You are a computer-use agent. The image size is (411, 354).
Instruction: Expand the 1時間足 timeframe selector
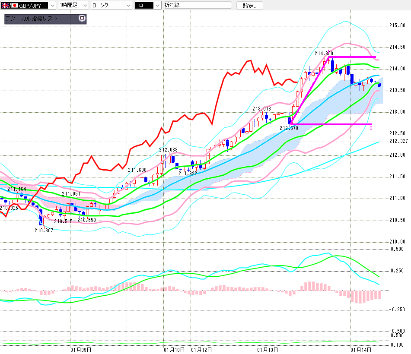84,6
